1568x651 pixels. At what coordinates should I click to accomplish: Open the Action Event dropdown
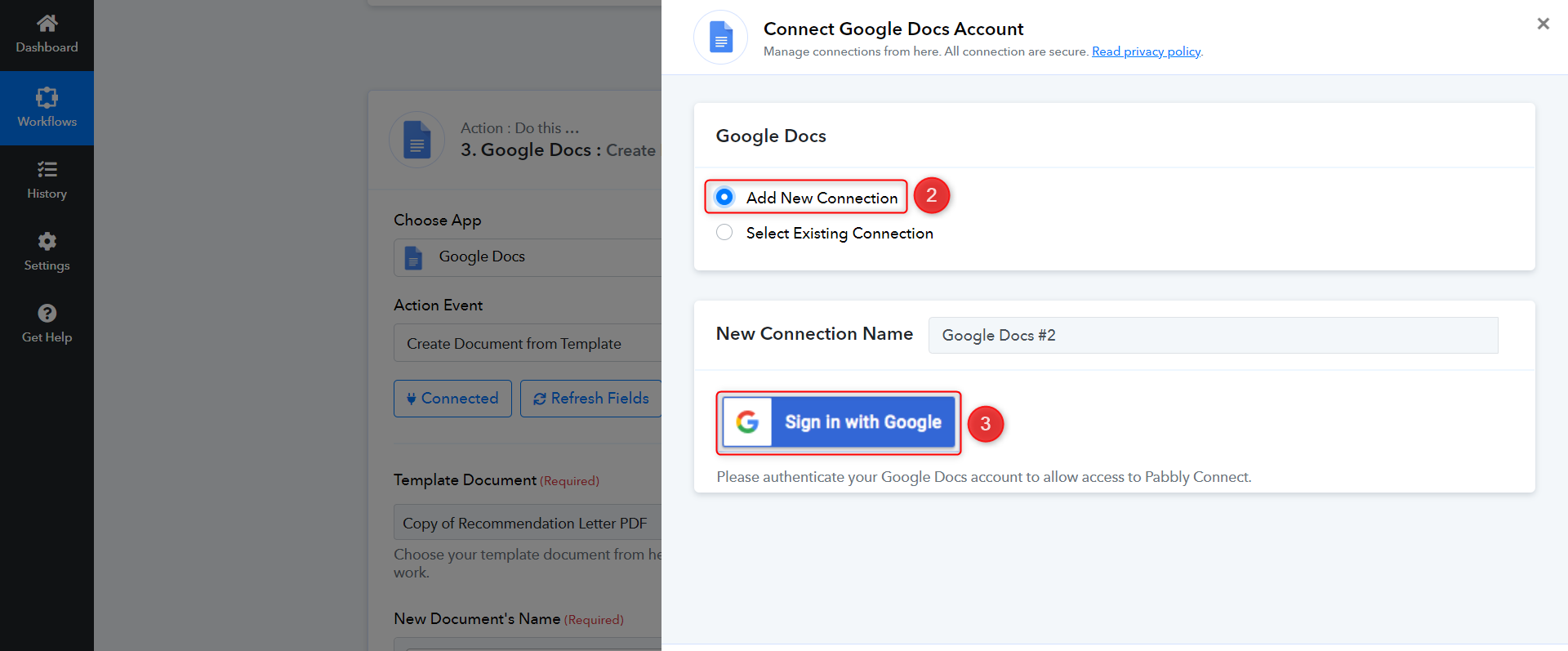pos(528,343)
